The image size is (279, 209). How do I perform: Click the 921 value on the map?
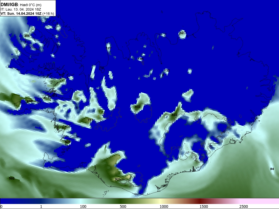pyautogui.click(x=118, y=179)
